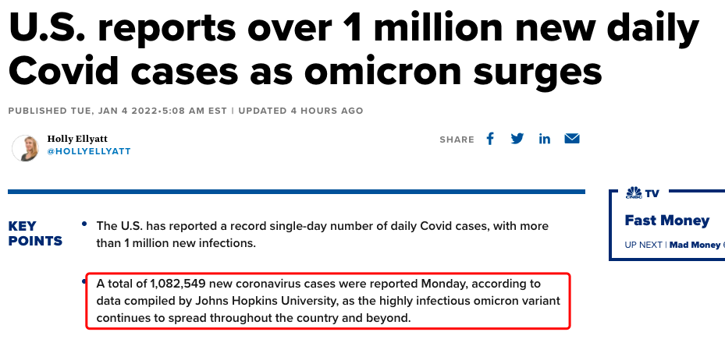Click the first key point about record cases

322,235
